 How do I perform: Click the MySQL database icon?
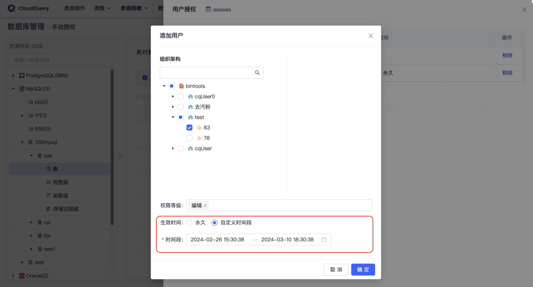[x=22, y=89]
